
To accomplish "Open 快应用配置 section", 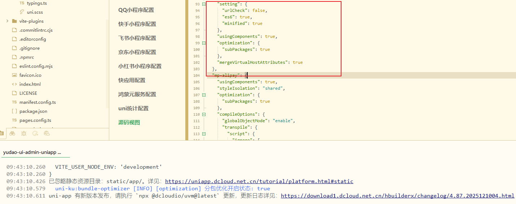I will click(x=132, y=80).
